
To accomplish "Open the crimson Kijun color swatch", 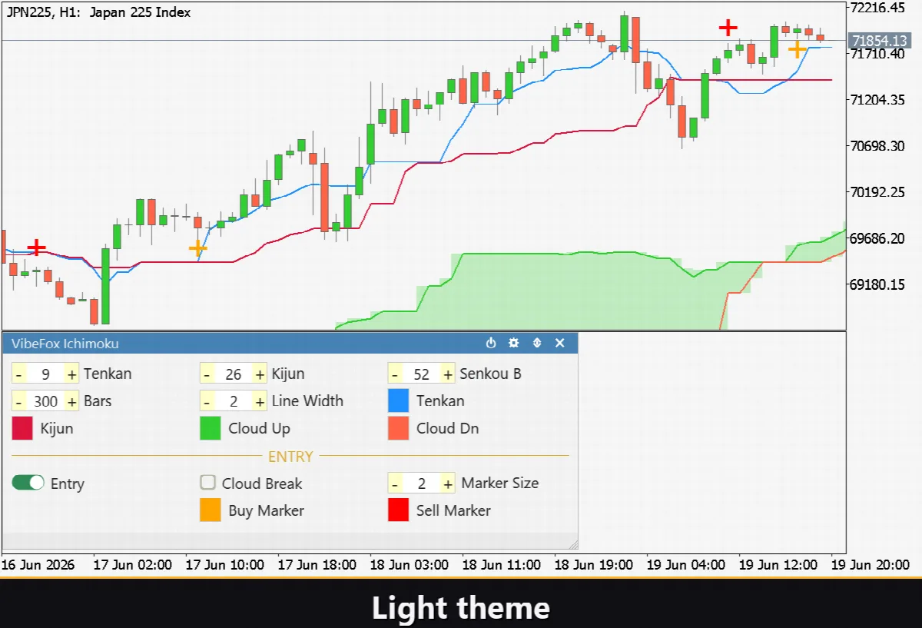I will pyautogui.click(x=22, y=429).
